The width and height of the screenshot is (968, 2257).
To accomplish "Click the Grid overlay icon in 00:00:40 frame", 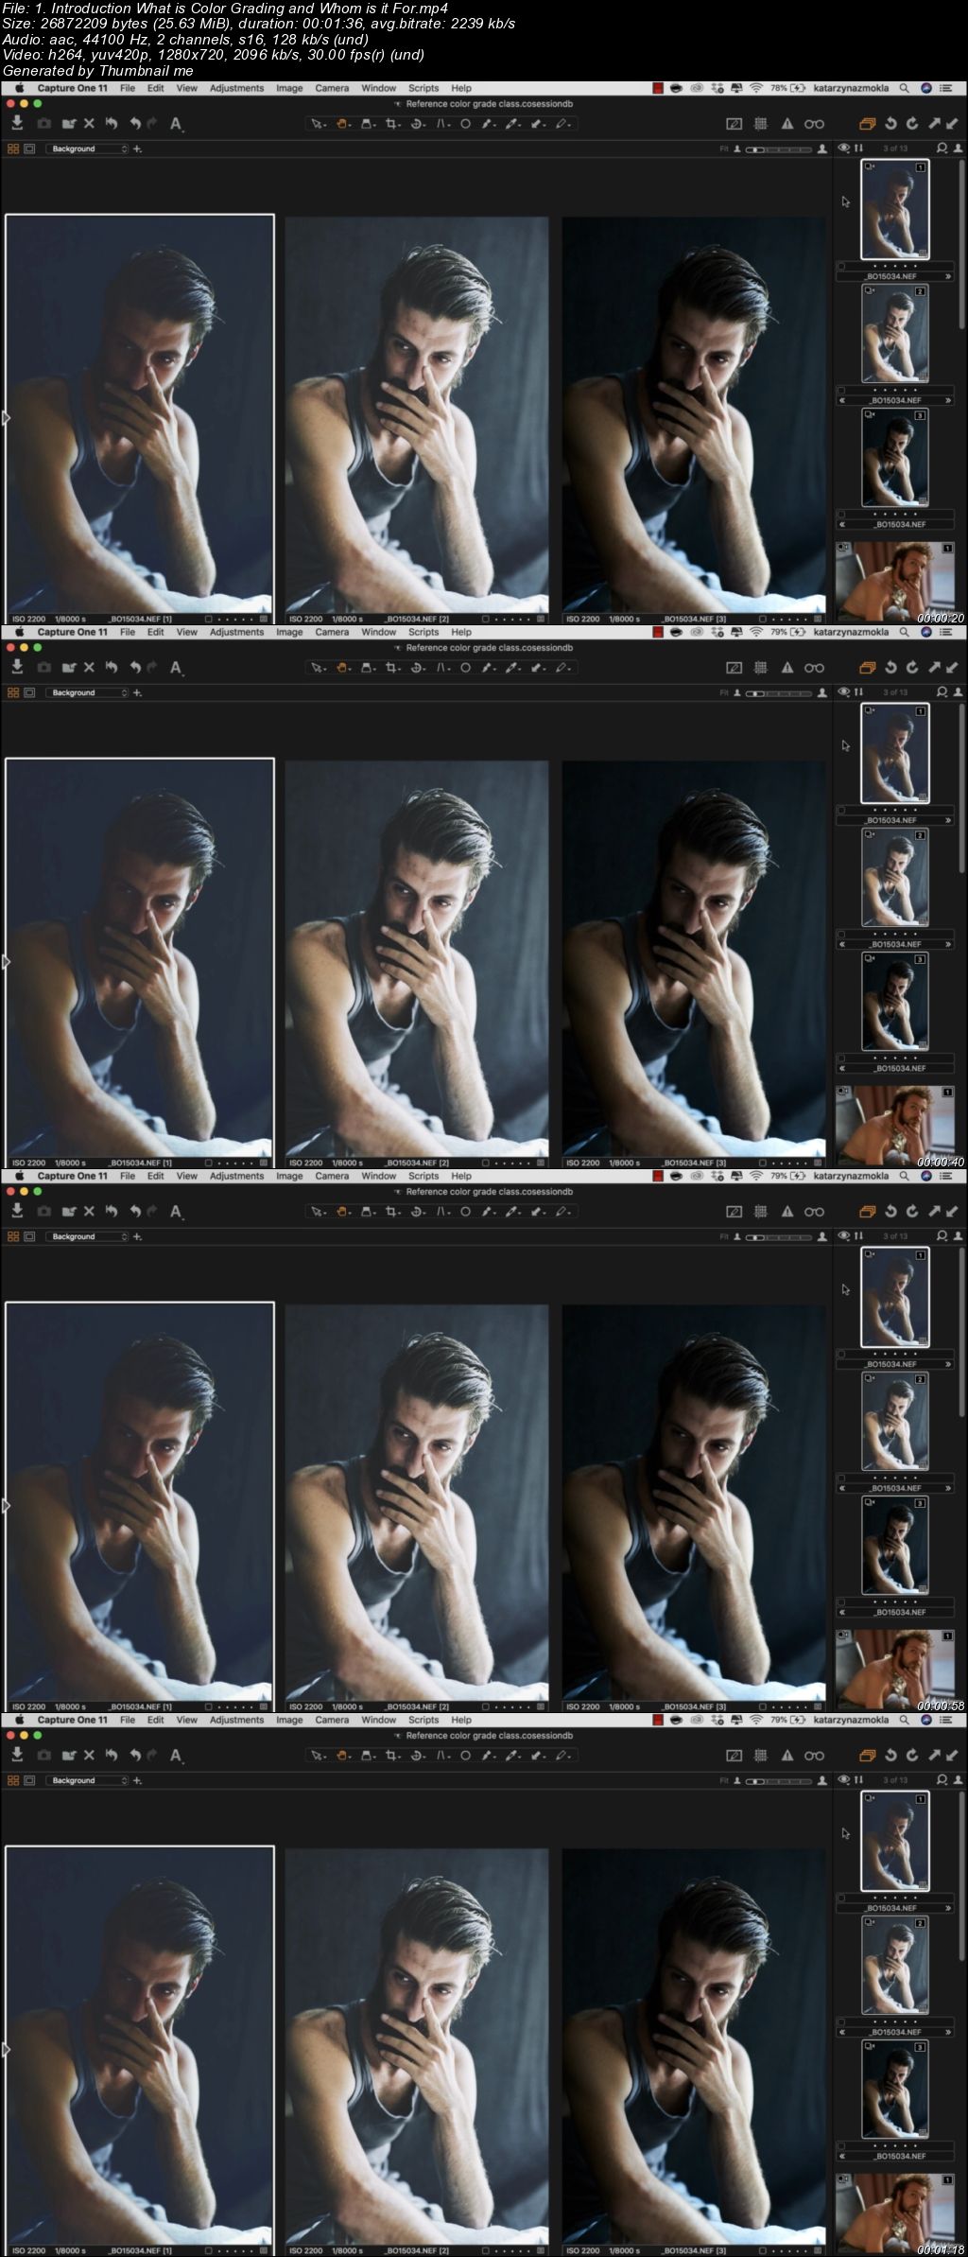I will click(761, 668).
